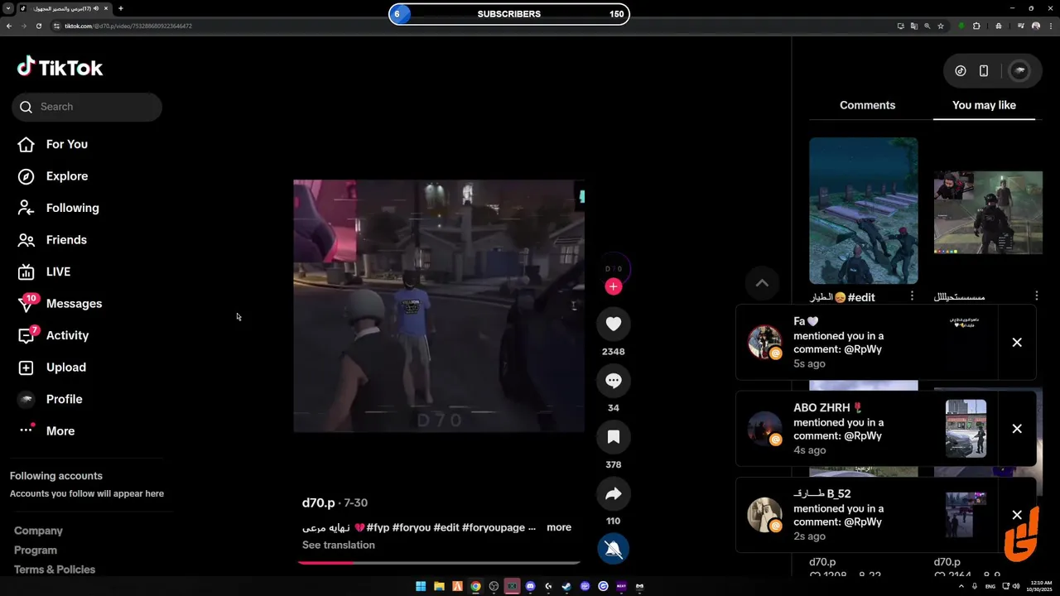1060x596 pixels.
Task: Dismiss the B_52 mention notification
Action: [x=1017, y=515]
